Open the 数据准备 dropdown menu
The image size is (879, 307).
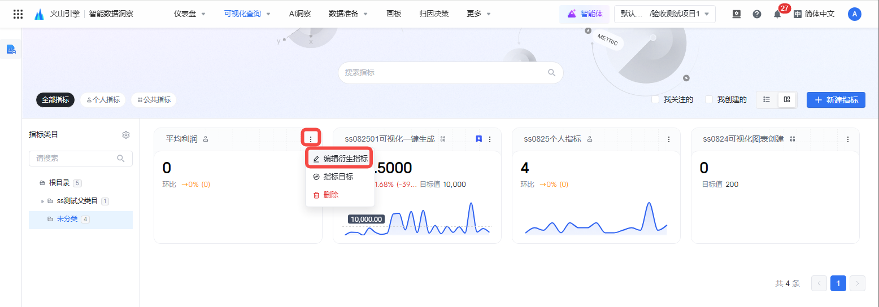(348, 14)
